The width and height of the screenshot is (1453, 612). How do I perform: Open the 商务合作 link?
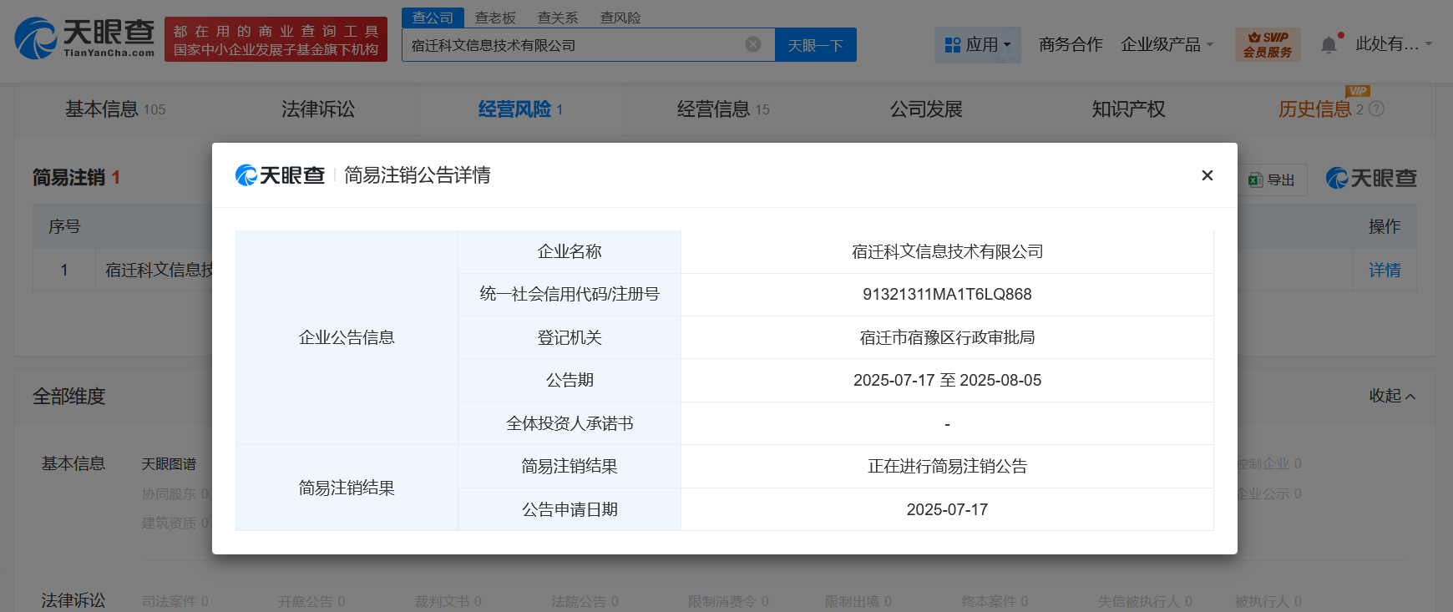pos(1071,44)
